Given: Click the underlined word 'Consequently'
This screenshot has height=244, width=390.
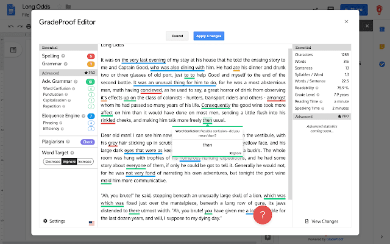Looking at the screenshot, I should tap(216, 105).
